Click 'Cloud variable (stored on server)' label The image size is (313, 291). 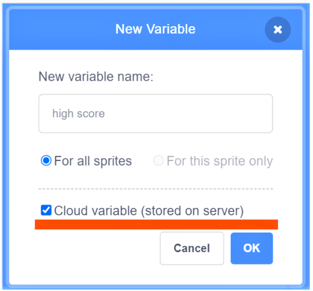pyautogui.click(x=149, y=210)
